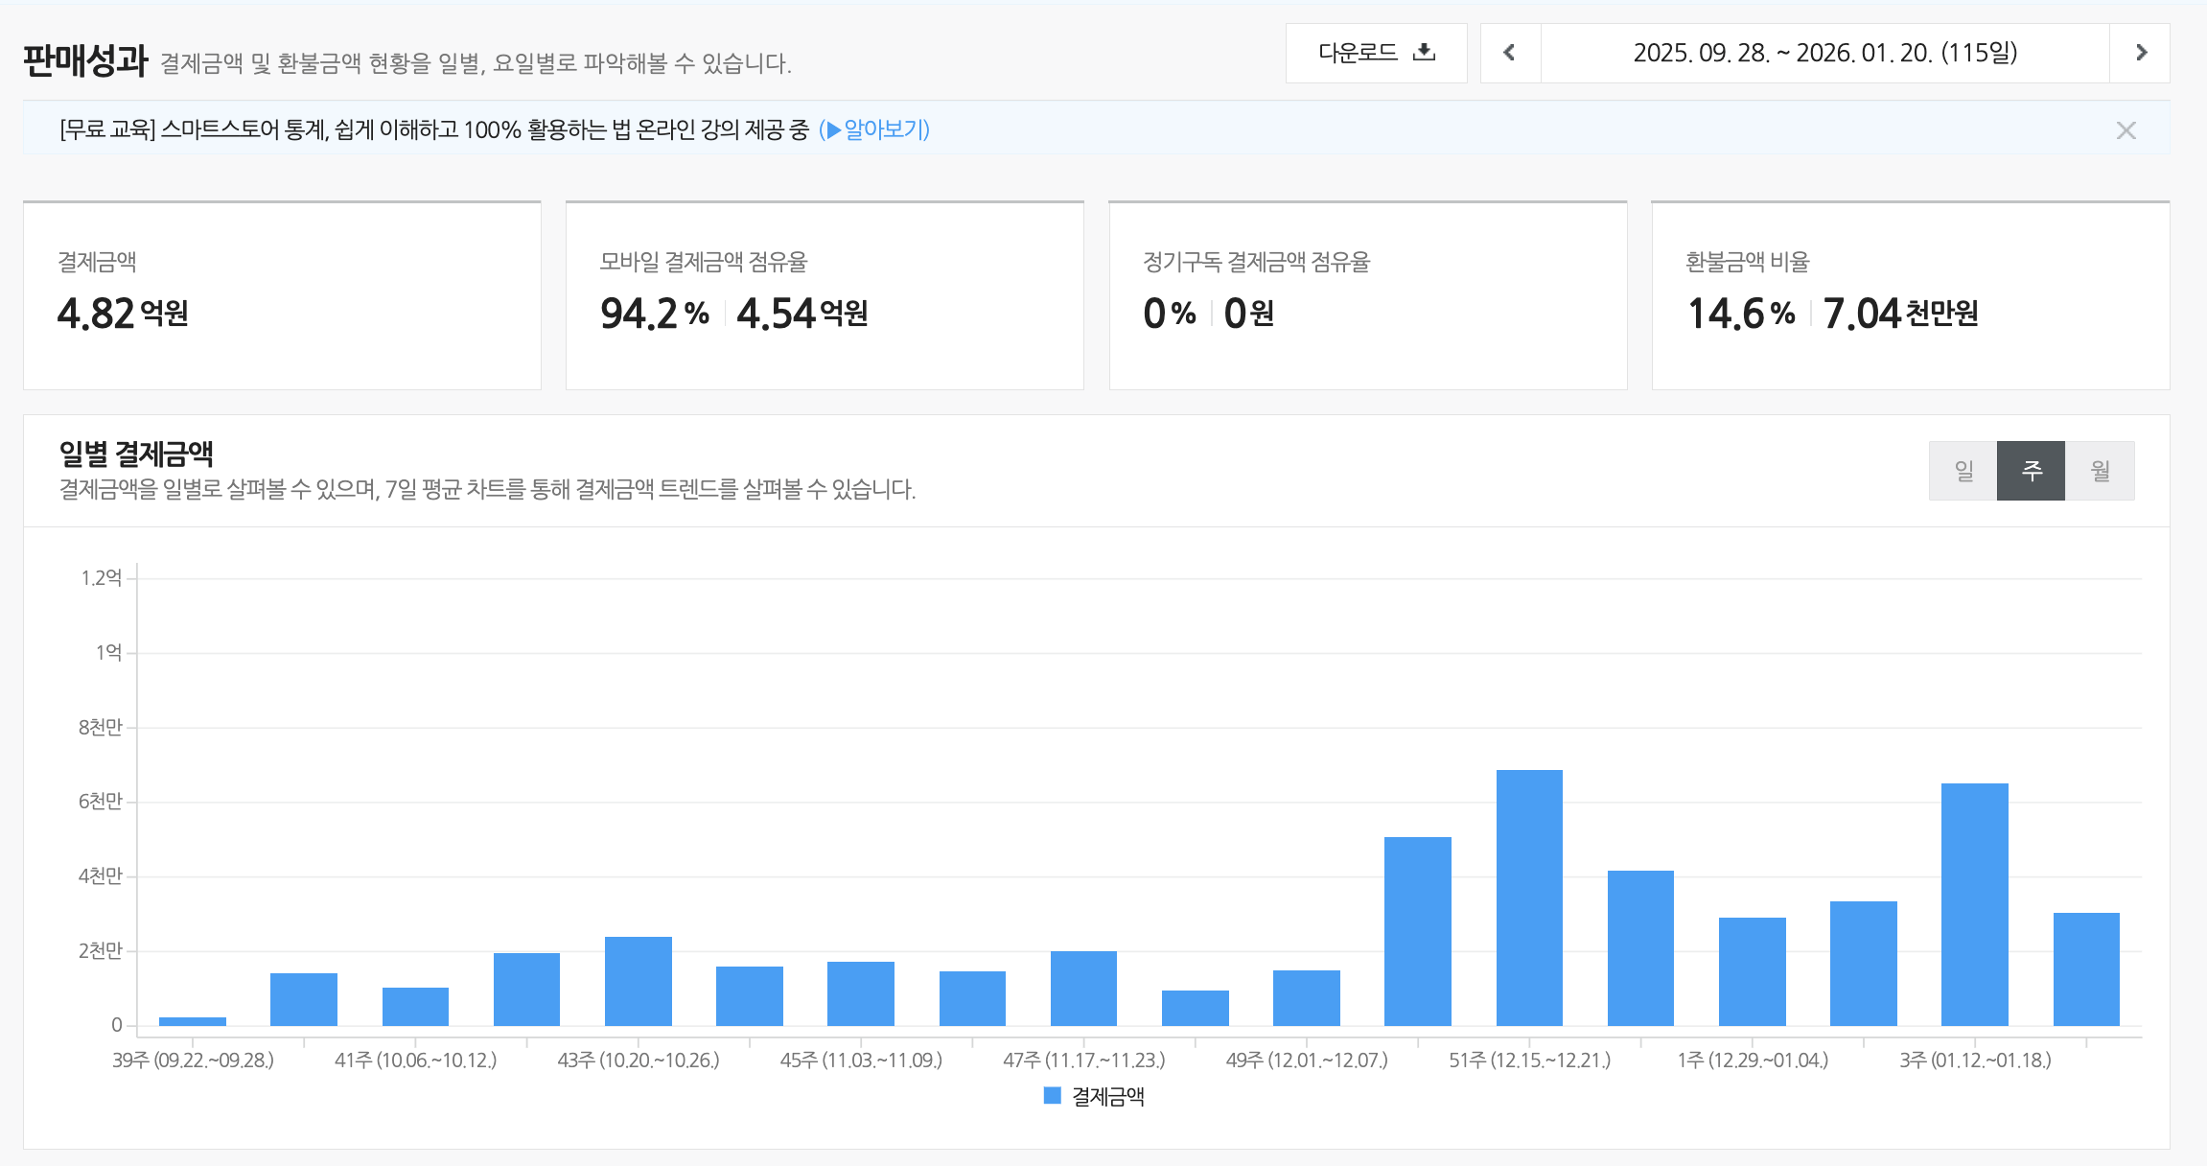Toggle the 결제금액 legend color swatch
The height and width of the screenshot is (1166, 2207).
click(1052, 1095)
